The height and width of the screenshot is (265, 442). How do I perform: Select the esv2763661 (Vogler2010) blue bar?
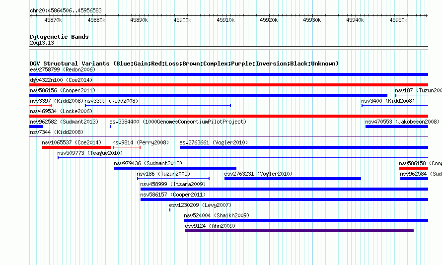coord(304,147)
